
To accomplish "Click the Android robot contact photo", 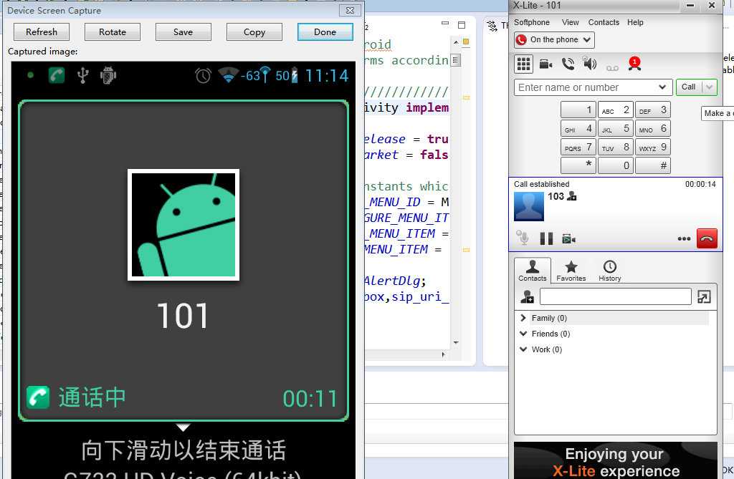I will click(x=183, y=225).
